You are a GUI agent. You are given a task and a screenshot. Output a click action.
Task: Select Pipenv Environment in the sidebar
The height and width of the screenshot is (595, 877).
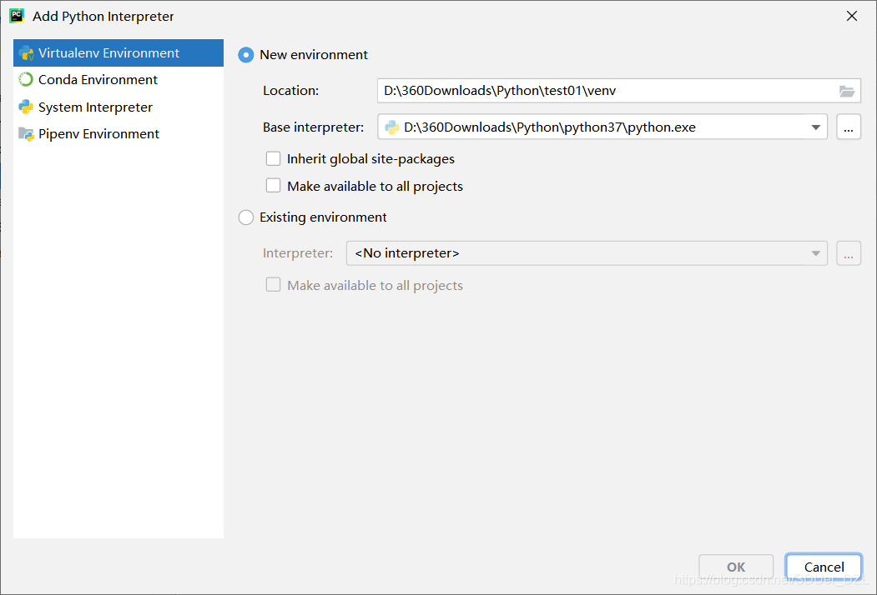[118, 134]
